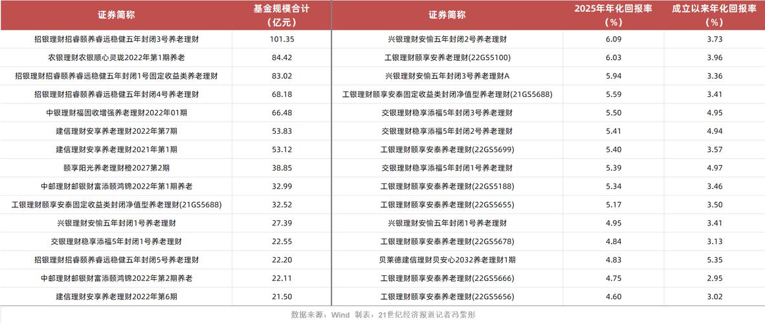Select 建信理财安享养老理财2021年第1期

pos(116,150)
